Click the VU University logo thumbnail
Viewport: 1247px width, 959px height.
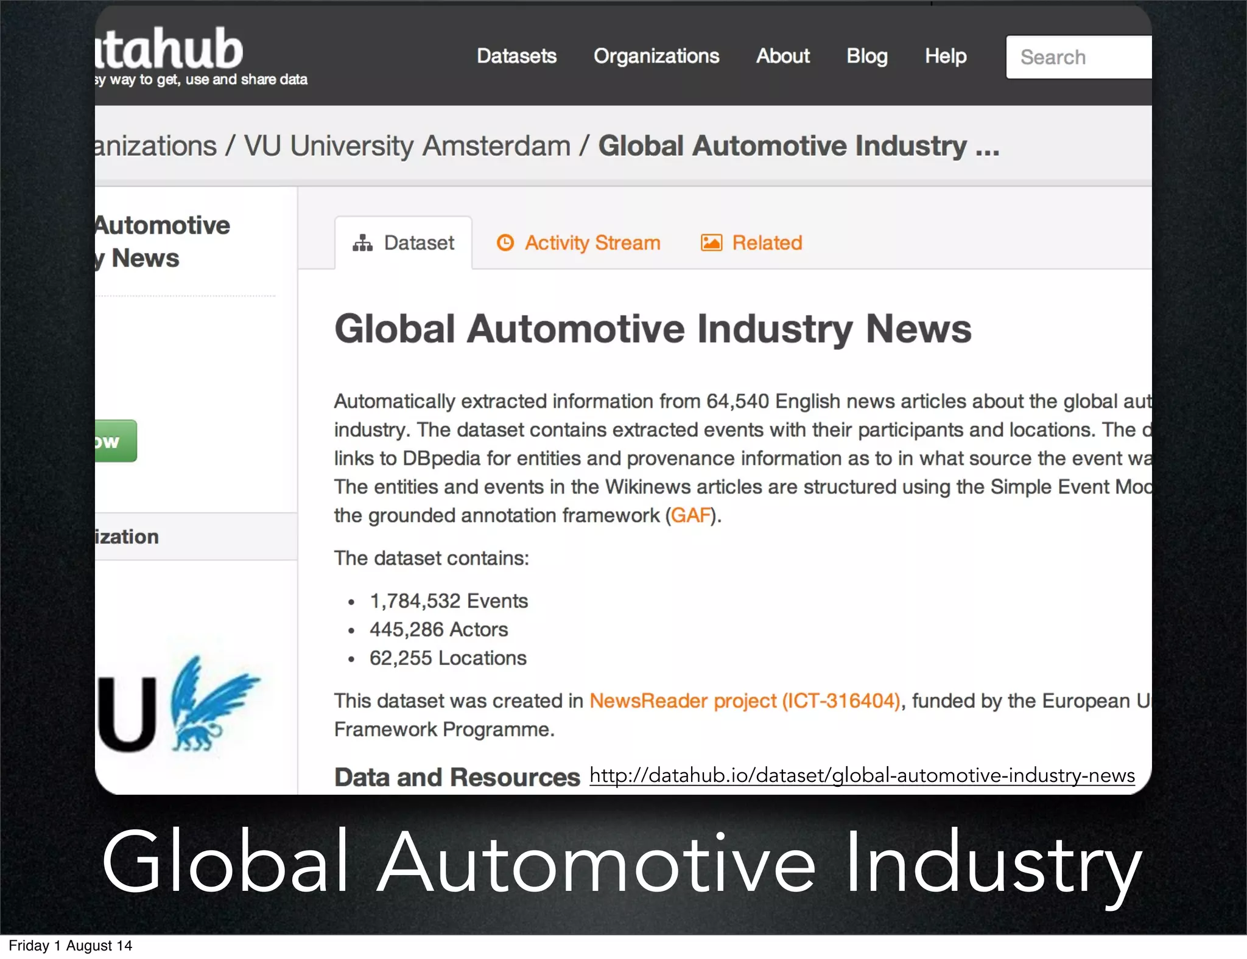[178, 705]
